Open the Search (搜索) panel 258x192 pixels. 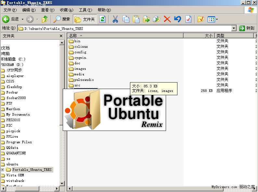click(x=62, y=19)
